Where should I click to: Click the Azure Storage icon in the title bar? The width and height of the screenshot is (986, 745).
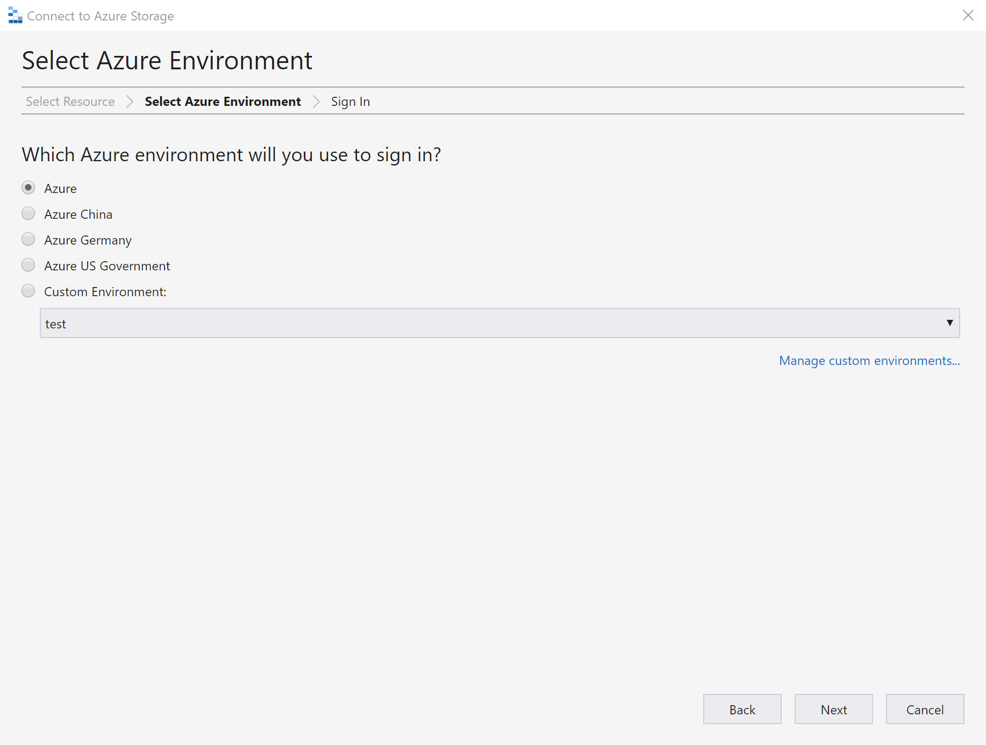(14, 15)
